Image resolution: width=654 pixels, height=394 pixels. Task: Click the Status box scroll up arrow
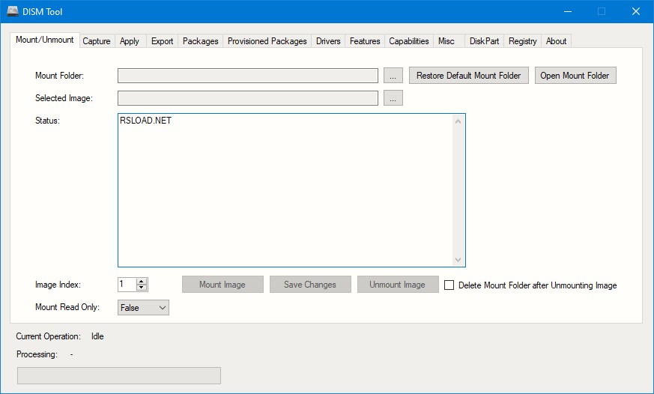[x=458, y=121]
